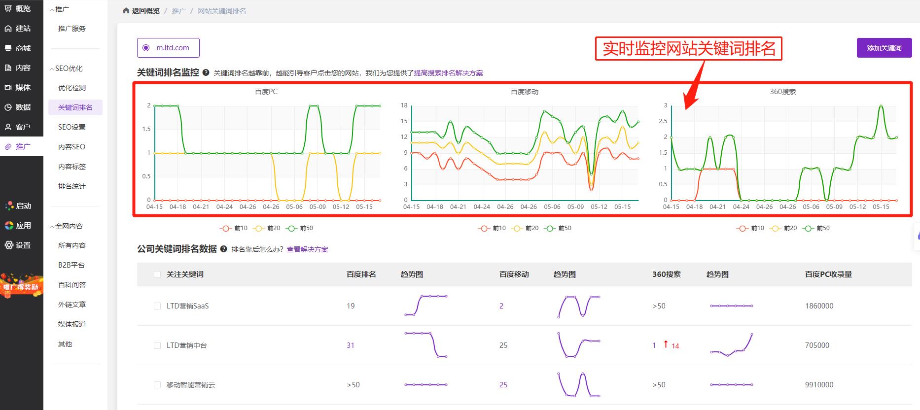
Task: Open the 客户 person icon
Action: click(x=8, y=127)
